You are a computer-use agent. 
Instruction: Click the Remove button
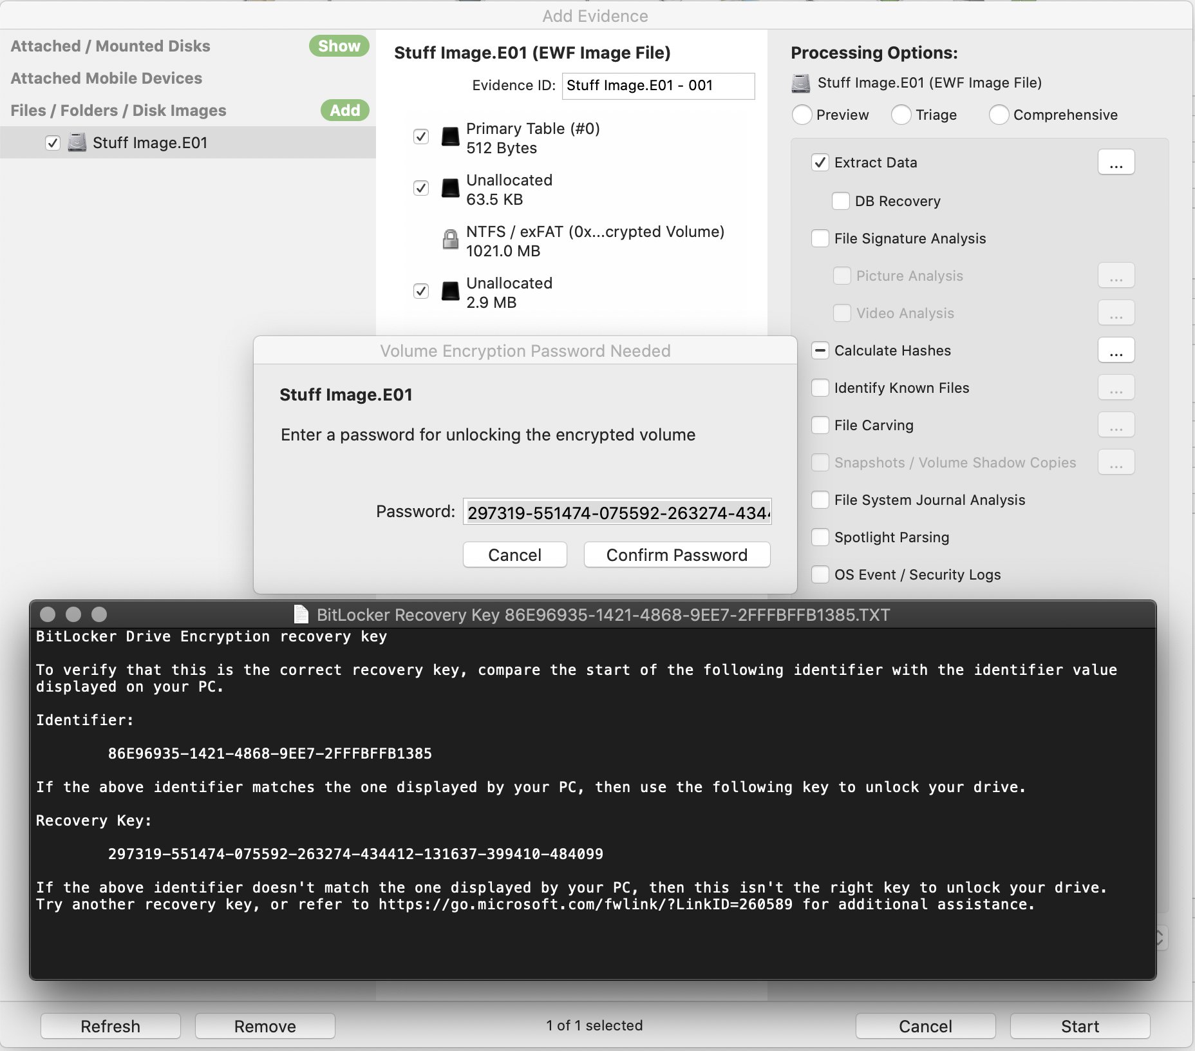coord(265,1026)
